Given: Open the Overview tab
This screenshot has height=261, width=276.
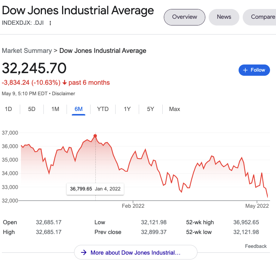Looking at the screenshot, I should (x=184, y=17).
